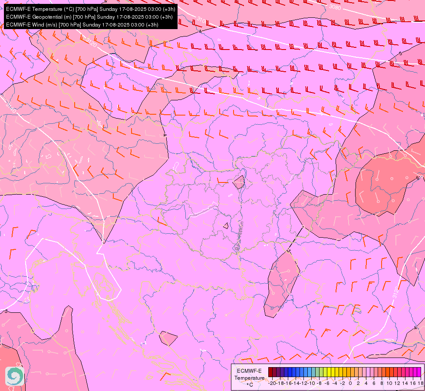Viewport: 425px width, 391px height.
Task: Click the 310 geopotential contour label
Action: pos(201,20)
